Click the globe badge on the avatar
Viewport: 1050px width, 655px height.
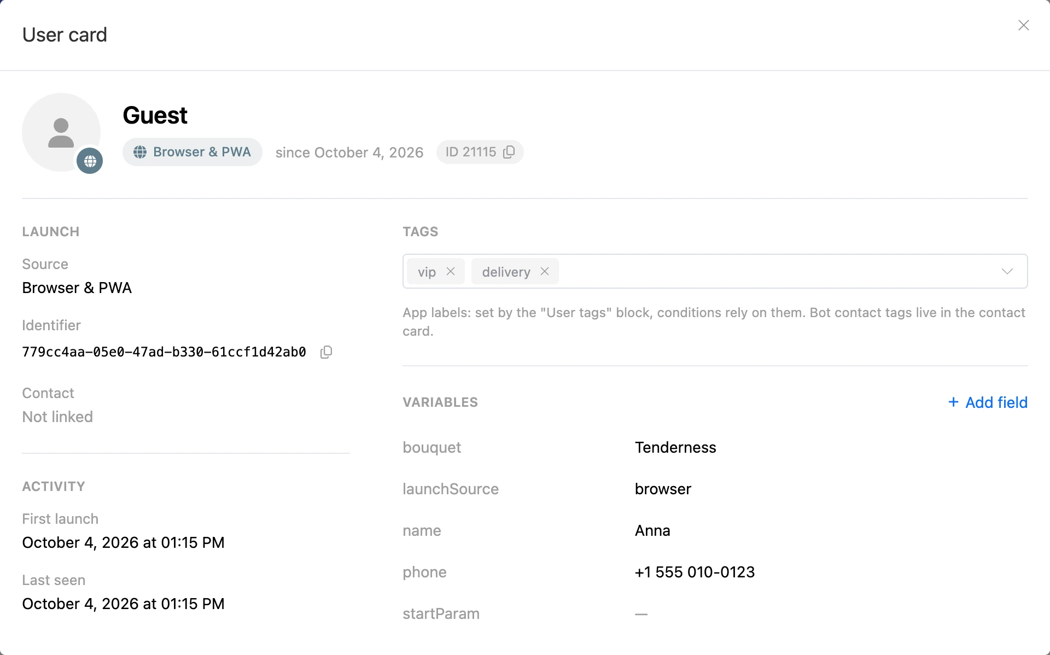click(90, 161)
